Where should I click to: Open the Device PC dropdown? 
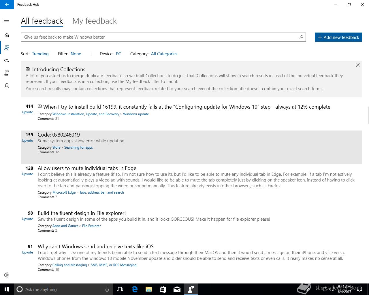point(118,54)
